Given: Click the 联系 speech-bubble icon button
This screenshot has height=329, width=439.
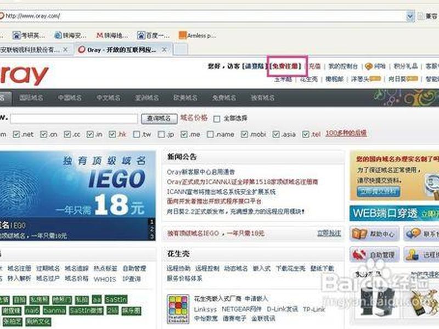Looking at the screenshot, I should pyautogui.click(x=421, y=234).
